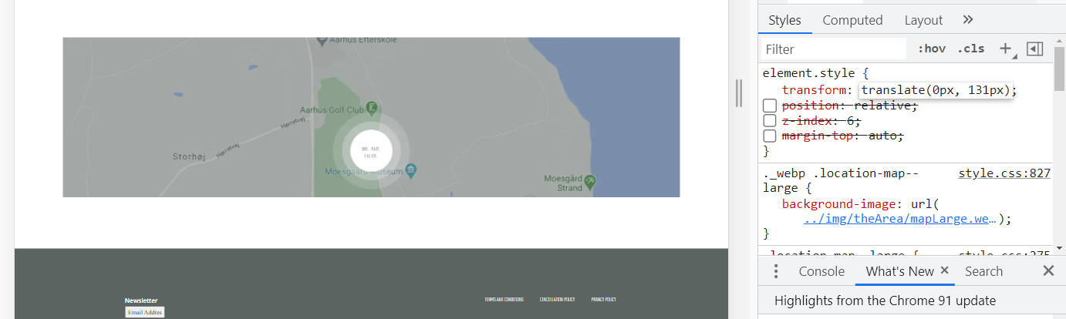Screen dimensions: 1066x319
Task: Close the What's New tab
Action: tap(944, 271)
